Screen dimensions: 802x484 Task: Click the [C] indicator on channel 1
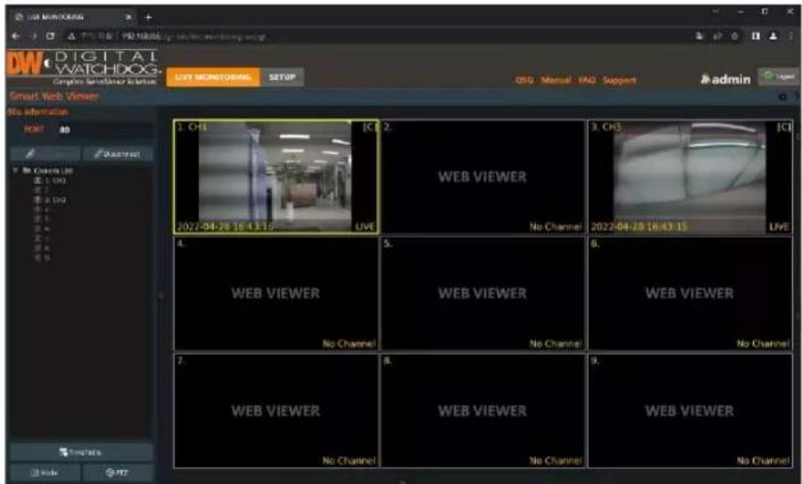point(369,128)
